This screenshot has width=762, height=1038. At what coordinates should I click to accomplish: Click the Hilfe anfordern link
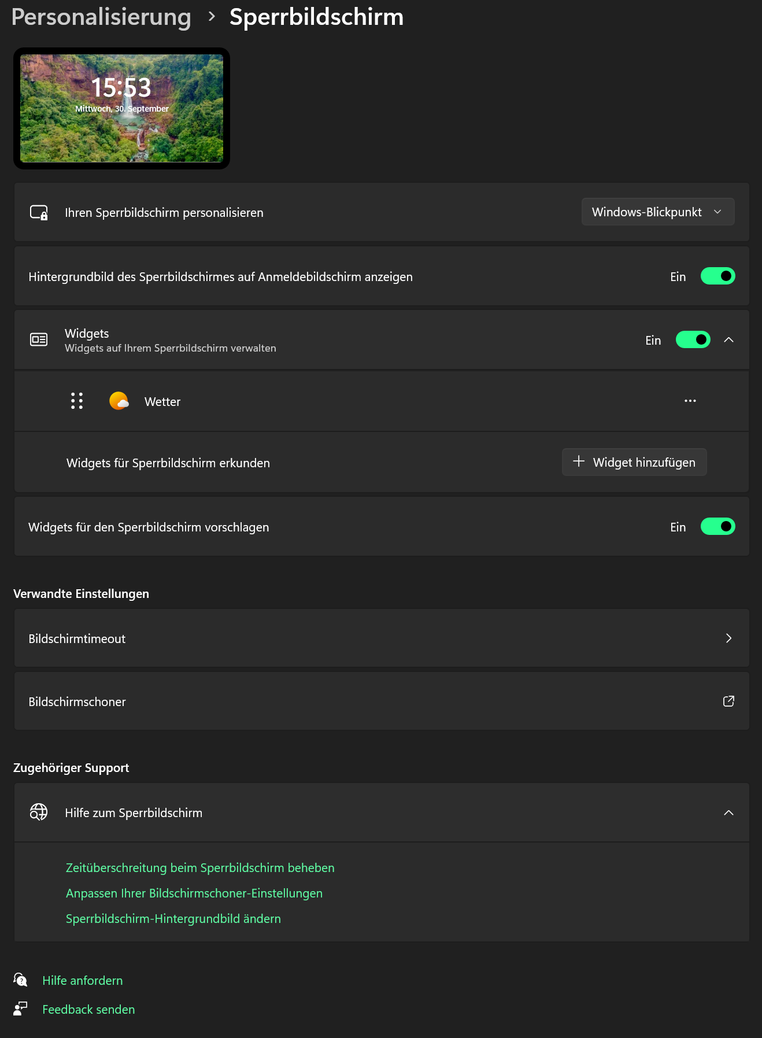[x=83, y=980]
